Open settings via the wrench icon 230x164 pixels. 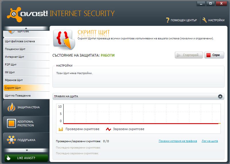pos(205,20)
